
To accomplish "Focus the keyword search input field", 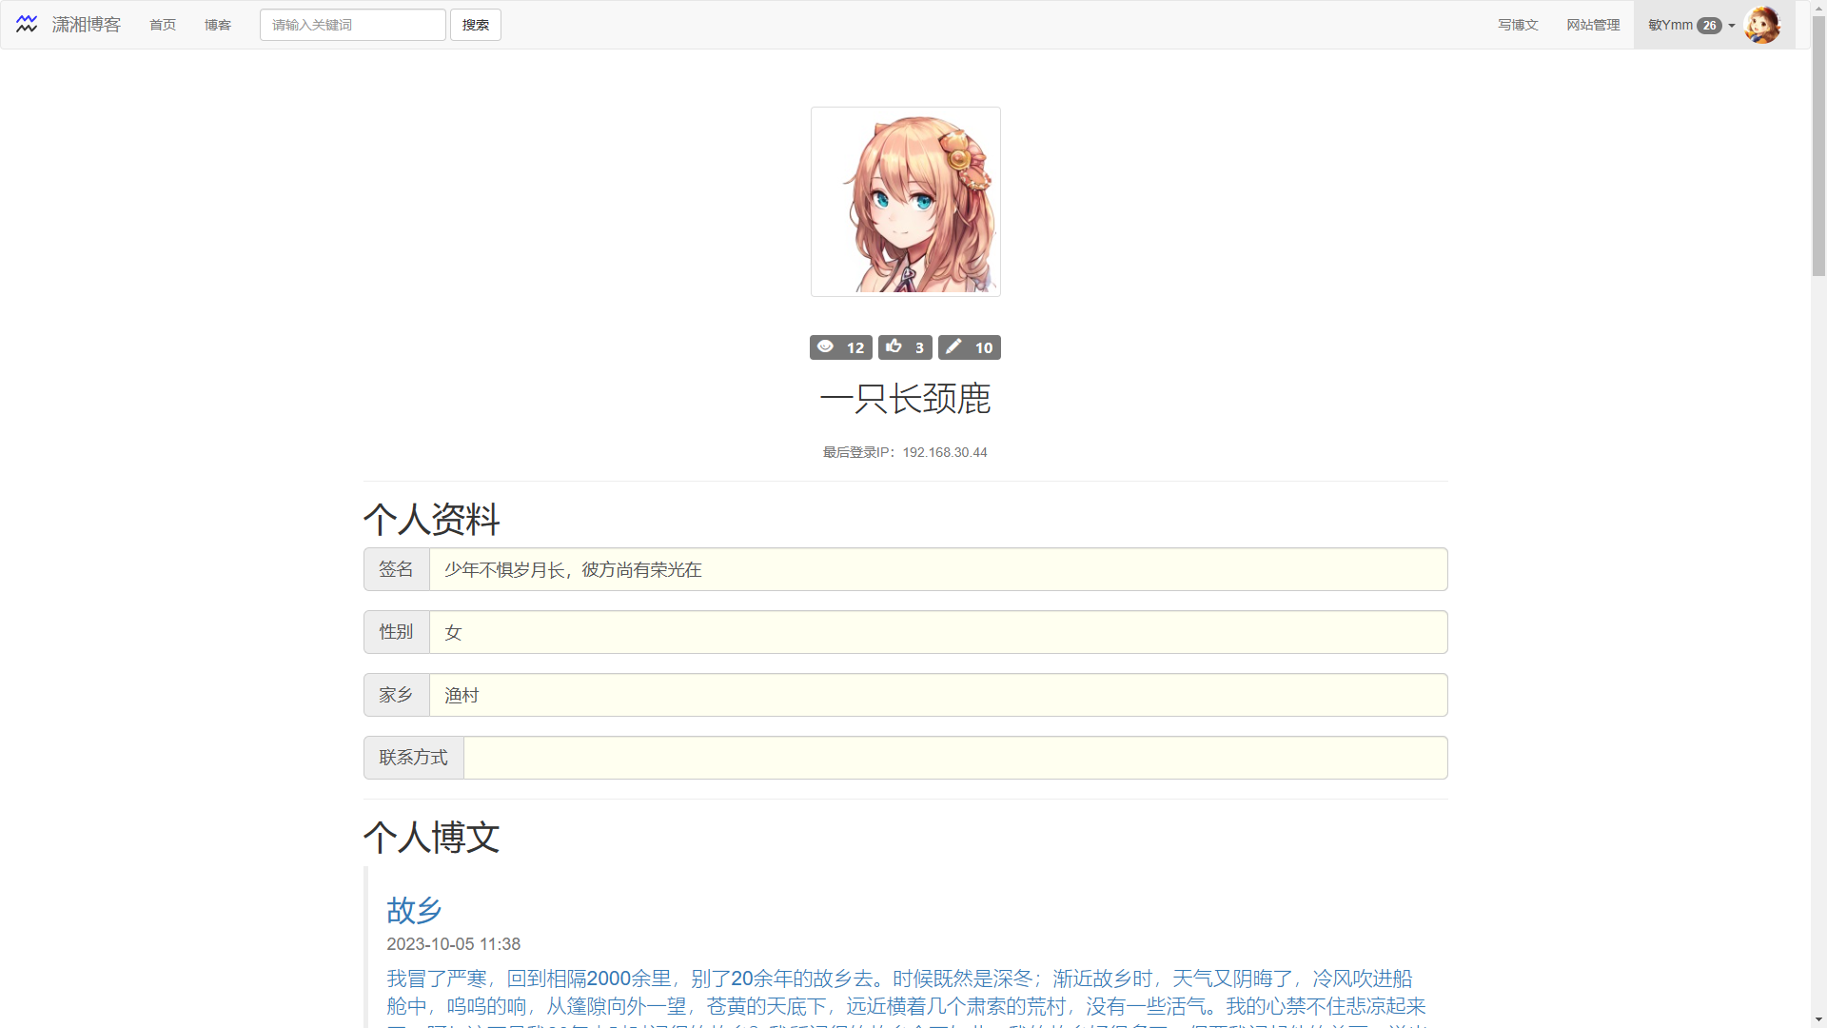I will [x=352, y=25].
